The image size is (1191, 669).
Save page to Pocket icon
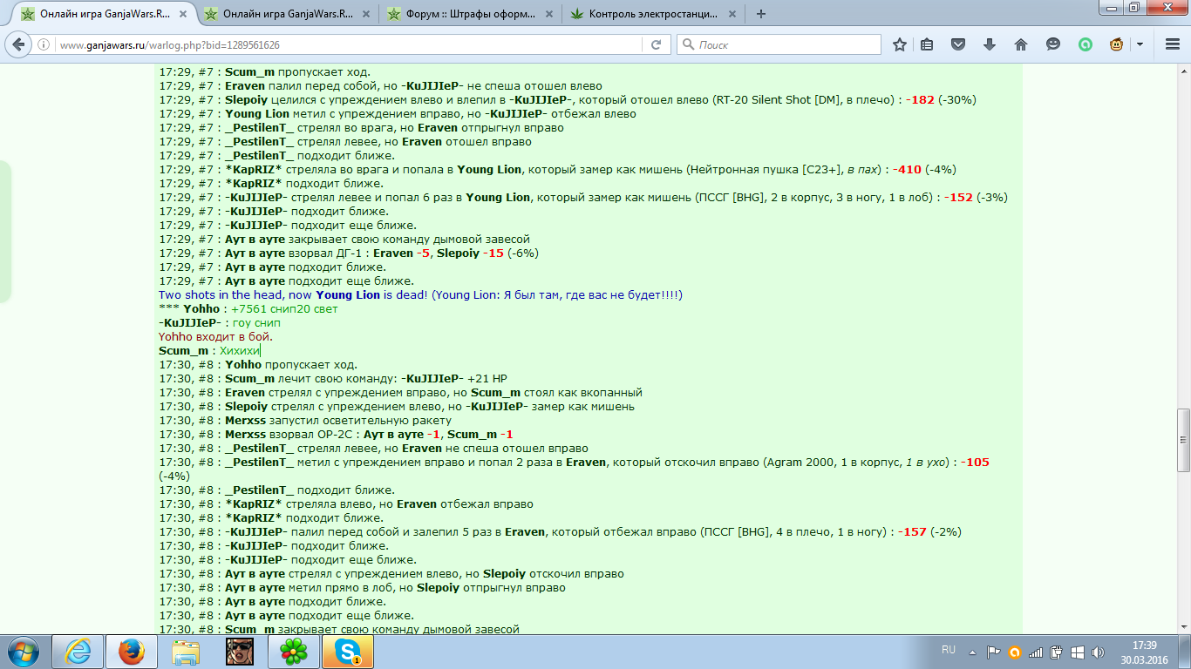coord(958,44)
